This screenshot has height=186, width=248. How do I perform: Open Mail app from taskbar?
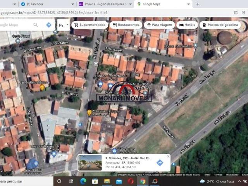[x=119, y=181]
